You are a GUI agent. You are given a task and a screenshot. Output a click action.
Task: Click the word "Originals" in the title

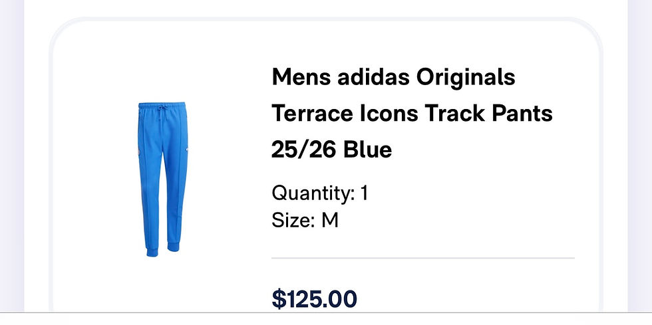(x=466, y=77)
